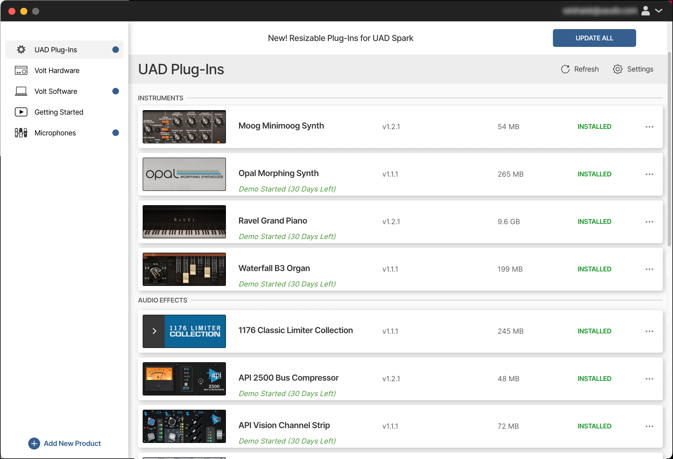Image resolution: width=673 pixels, height=459 pixels.
Task: Open Settings with the gear icon
Action: point(618,69)
